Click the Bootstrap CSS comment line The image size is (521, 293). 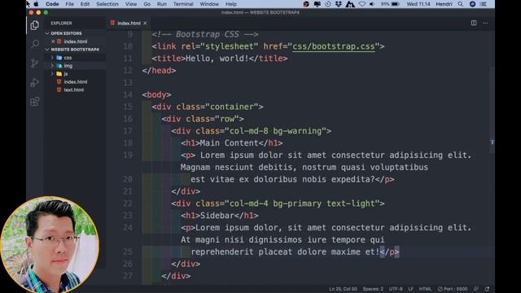pyautogui.click(x=205, y=34)
